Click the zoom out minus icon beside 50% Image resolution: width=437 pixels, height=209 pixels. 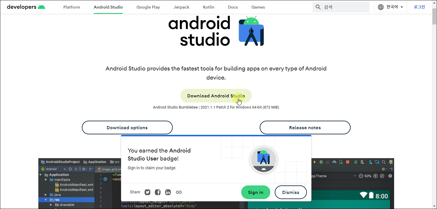361,176
